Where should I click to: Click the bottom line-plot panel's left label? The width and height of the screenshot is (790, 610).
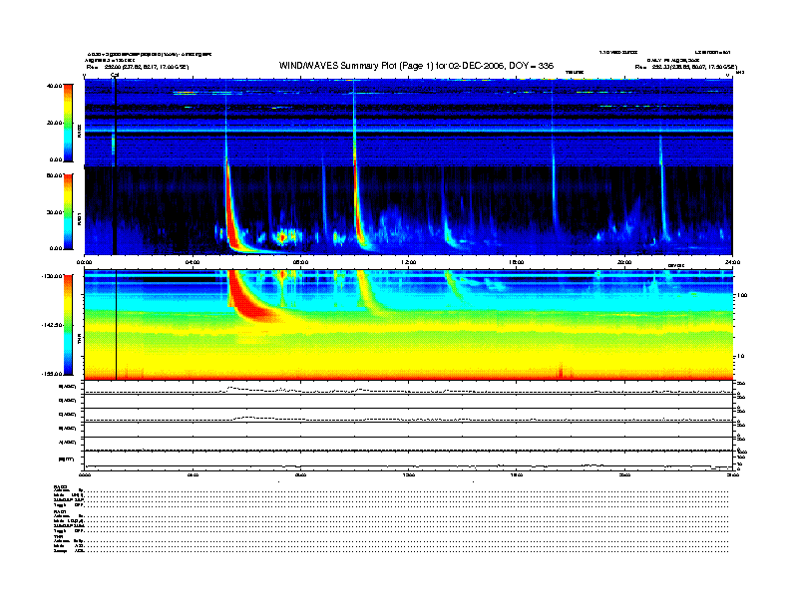[x=67, y=458]
